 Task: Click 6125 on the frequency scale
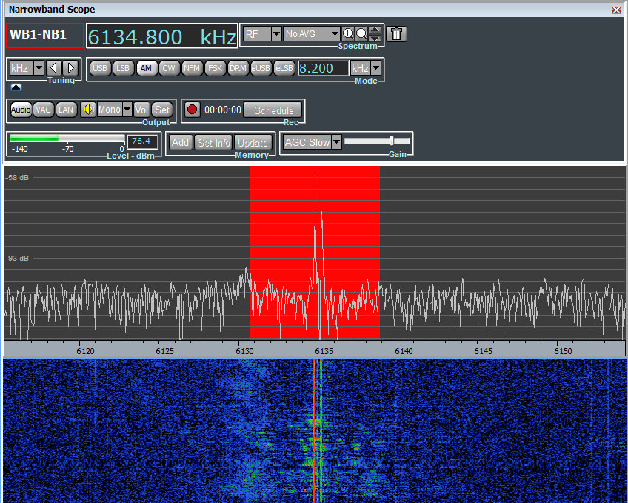click(164, 351)
